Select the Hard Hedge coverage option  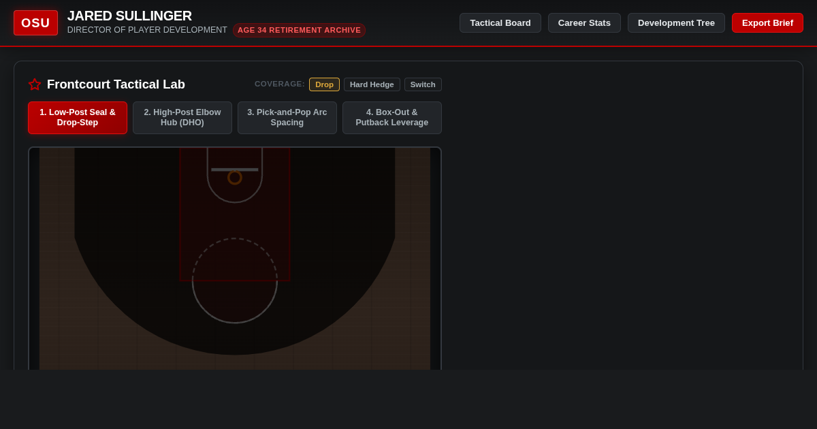tap(372, 84)
